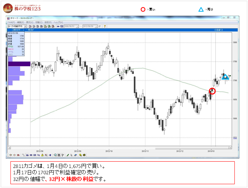Open the ファイル(F) menu
248x188 pixels.
click(x=12, y=22)
